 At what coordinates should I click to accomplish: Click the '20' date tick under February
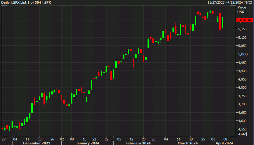pos(144,139)
